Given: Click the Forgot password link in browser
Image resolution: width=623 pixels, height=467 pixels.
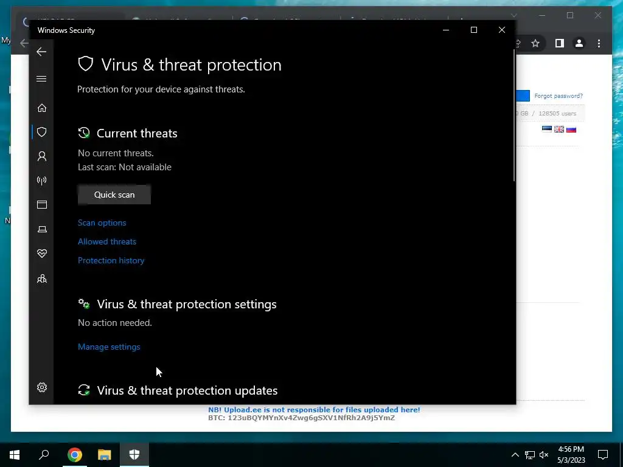Looking at the screenshot, I should [x=559, y=95].
